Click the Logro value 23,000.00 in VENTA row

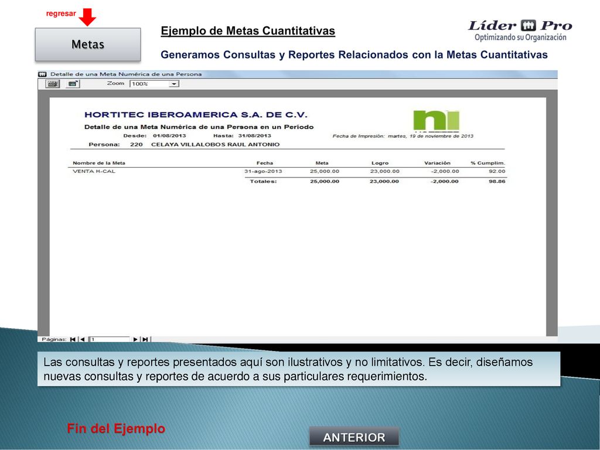pyautogui.click(x=384, y=171)
